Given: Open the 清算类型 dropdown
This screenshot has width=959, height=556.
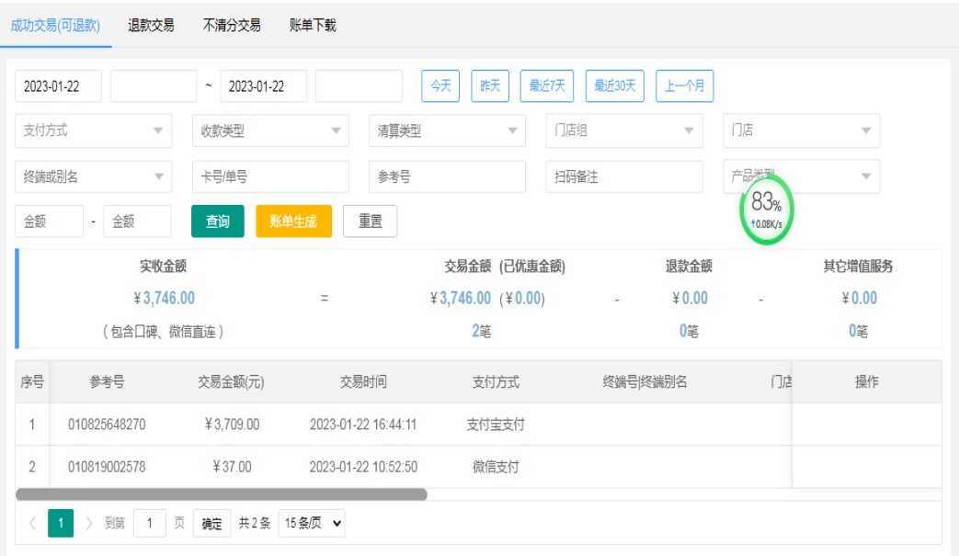Looking at the screenshot, I should click(447, 130).
